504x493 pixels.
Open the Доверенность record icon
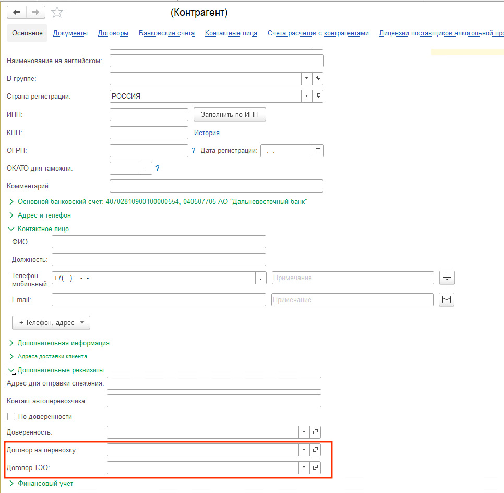point(315,432)
